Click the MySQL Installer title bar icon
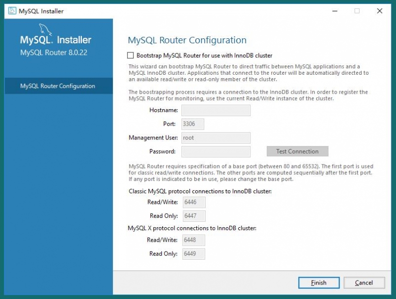The height and width of the screenshot is (299, 396). [12, 11]
